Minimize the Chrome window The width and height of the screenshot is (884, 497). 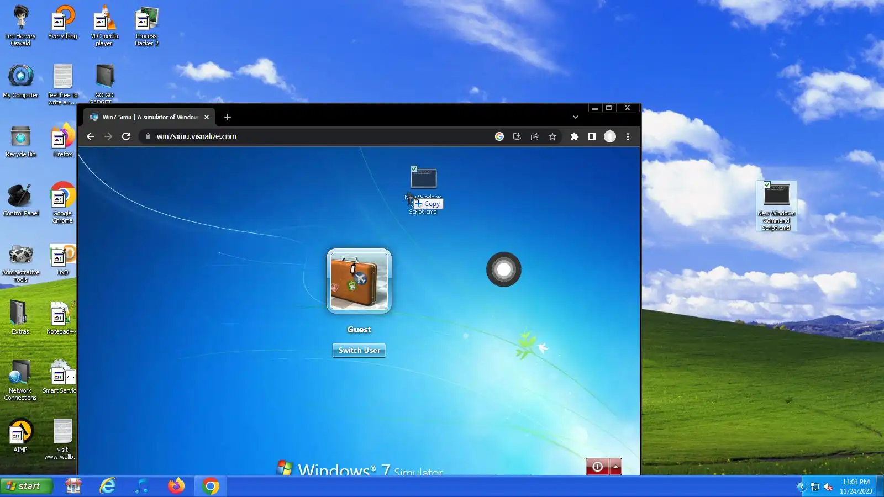click(x=594, y=108)
